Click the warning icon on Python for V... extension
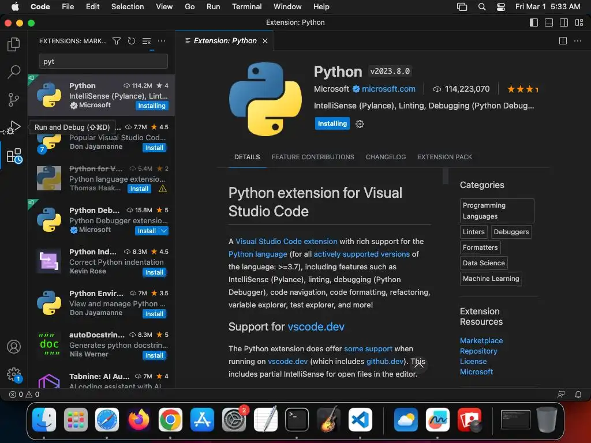Image resolution: width=591 pixels, height=443 pixels. [x=162, y=189]
